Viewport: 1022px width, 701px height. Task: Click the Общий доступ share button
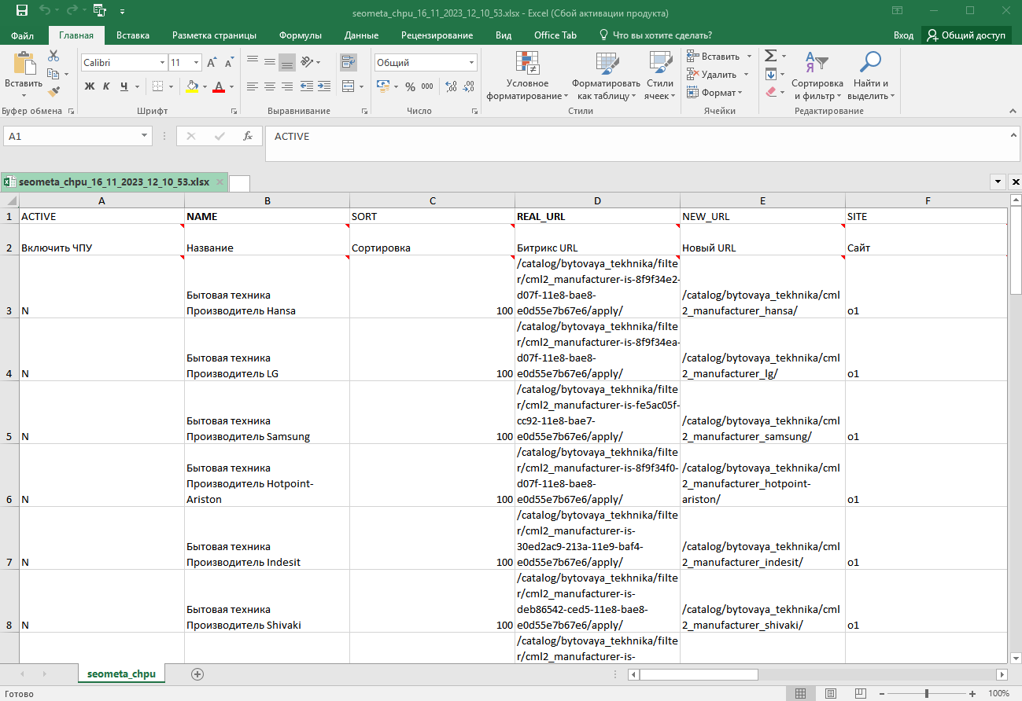click(x=966, y=35)
